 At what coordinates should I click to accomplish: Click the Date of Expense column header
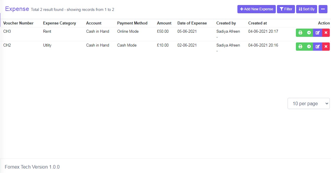pyautogui.click(x=192, y=23)
